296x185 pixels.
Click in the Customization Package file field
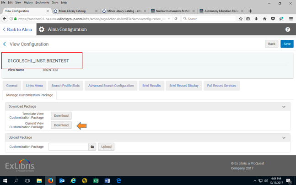[x=68, y=147]
